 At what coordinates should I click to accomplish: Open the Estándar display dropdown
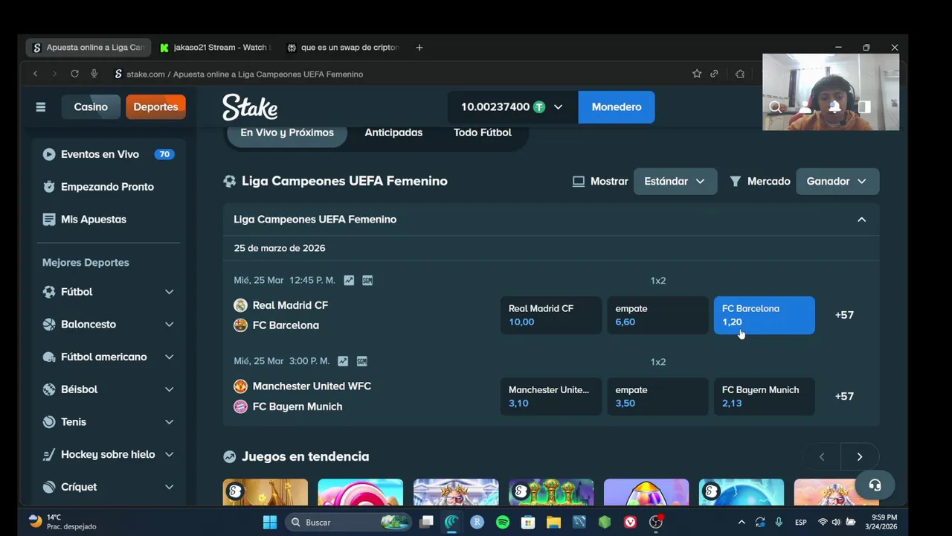point(675,182)
